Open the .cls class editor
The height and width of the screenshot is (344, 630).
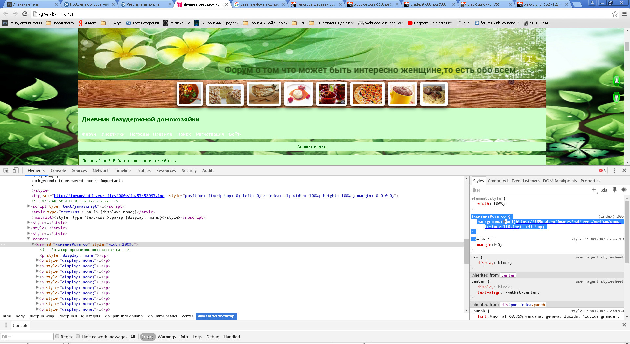pyautogui.click(x=604, y=190)
